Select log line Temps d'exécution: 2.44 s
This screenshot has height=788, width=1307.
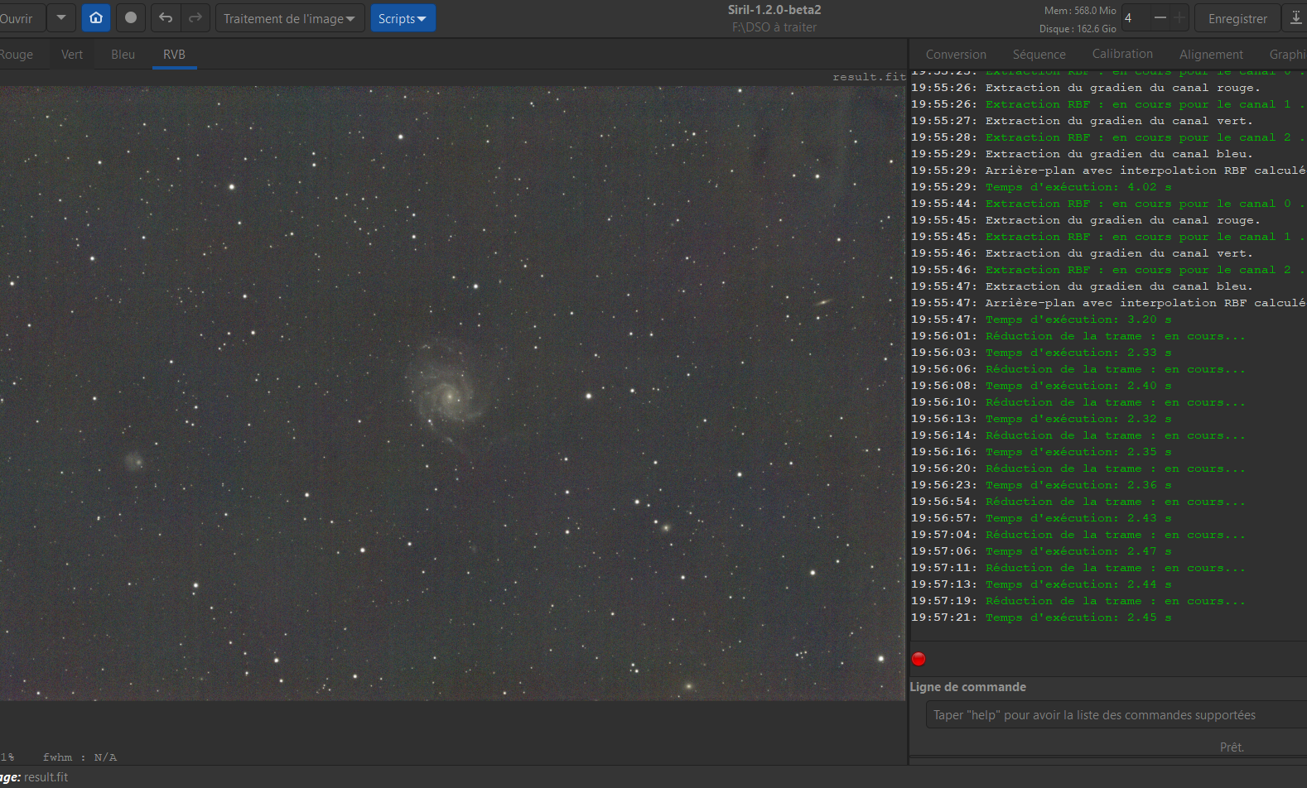pos(1041,584)
